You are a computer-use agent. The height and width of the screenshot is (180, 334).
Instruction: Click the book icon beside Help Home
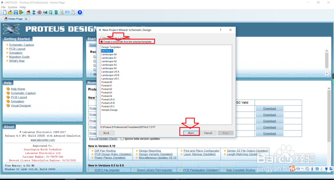click(8, 89)
